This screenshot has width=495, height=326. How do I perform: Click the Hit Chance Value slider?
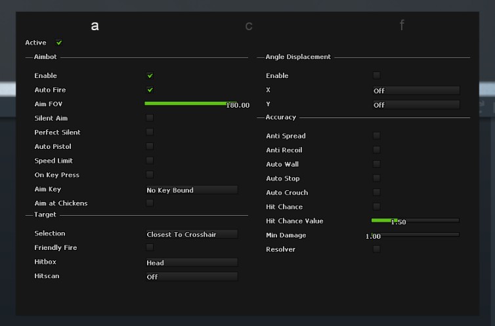pos(415,220)
